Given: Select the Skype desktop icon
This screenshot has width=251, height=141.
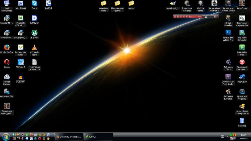Looking at the screenshot, I should click(34, 3).
